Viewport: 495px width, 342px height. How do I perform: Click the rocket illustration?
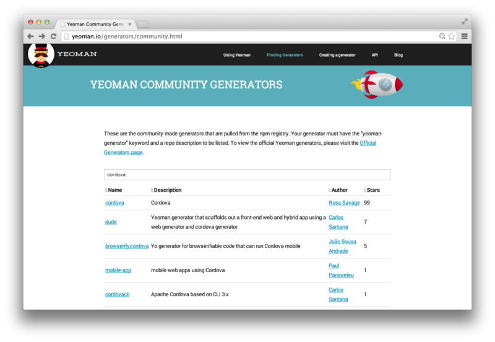pyautogui.click(x=377, y=85)
